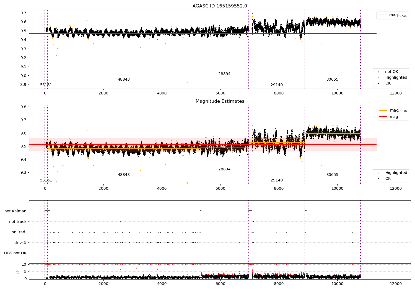
Task: Click the red line sample beside 'mag'
Action: pyautogui.click(x=383, y=117)
